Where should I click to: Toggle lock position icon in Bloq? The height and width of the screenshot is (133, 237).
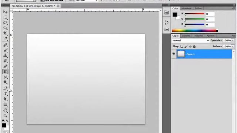tap(190, 47)
